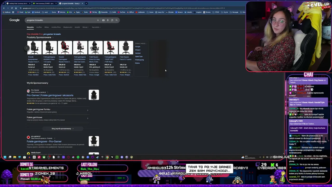
Task: Switch to the Krótkie filmy results tab
Action: (x=56, y=27)
